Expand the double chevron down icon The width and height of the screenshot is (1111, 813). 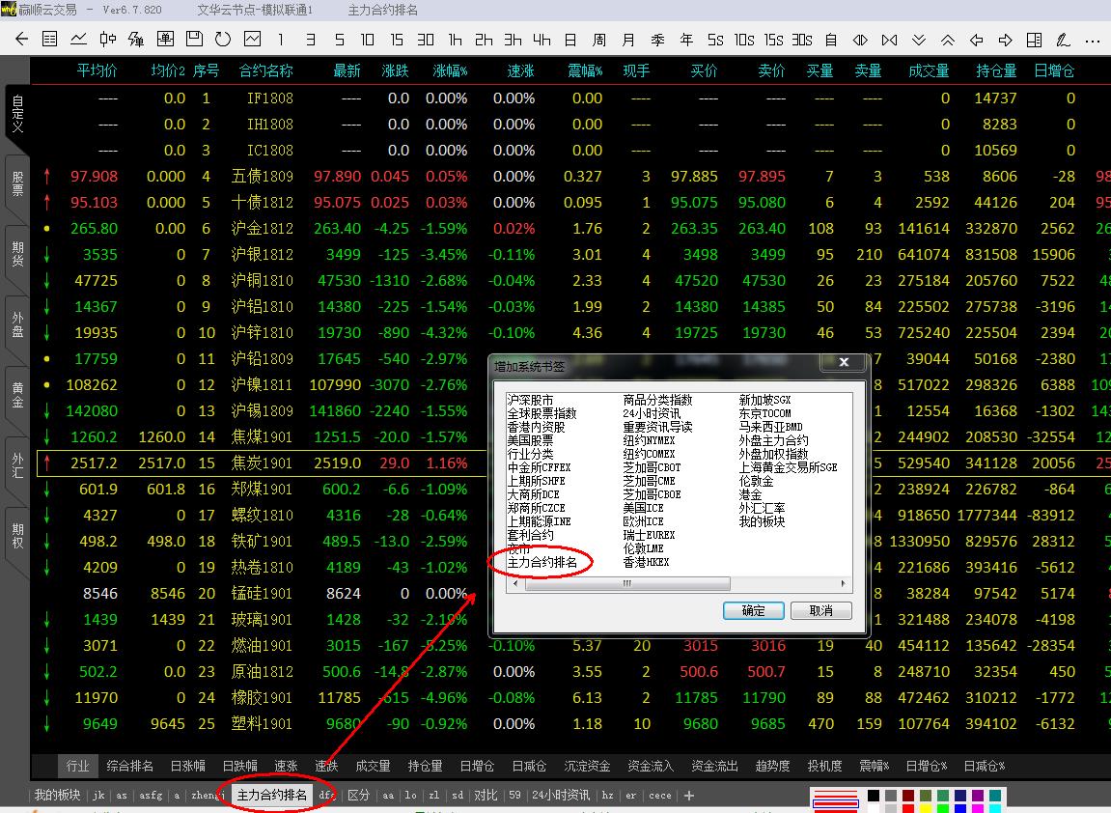click(919, 40)
